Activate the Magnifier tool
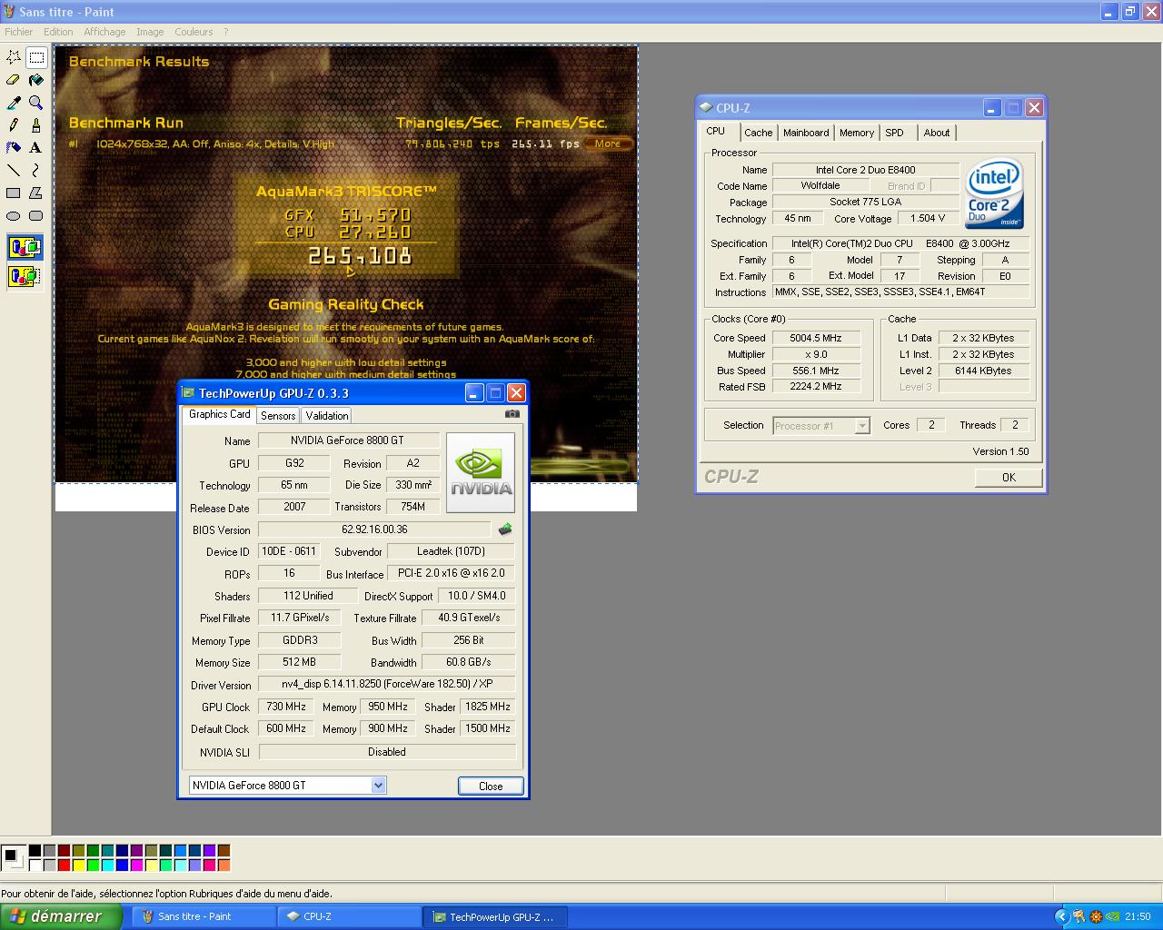The width and height of the screenshot is (1163, 930). [36, 103]
